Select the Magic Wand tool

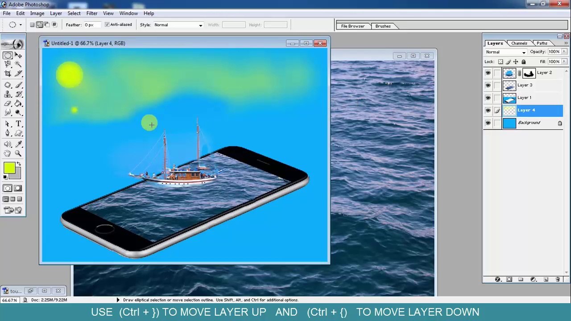[18, 64]
